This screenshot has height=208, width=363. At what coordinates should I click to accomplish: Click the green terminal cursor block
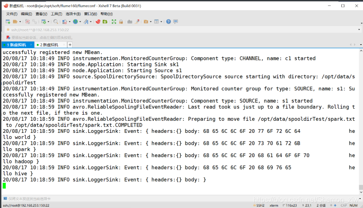(x=4, y=185)
